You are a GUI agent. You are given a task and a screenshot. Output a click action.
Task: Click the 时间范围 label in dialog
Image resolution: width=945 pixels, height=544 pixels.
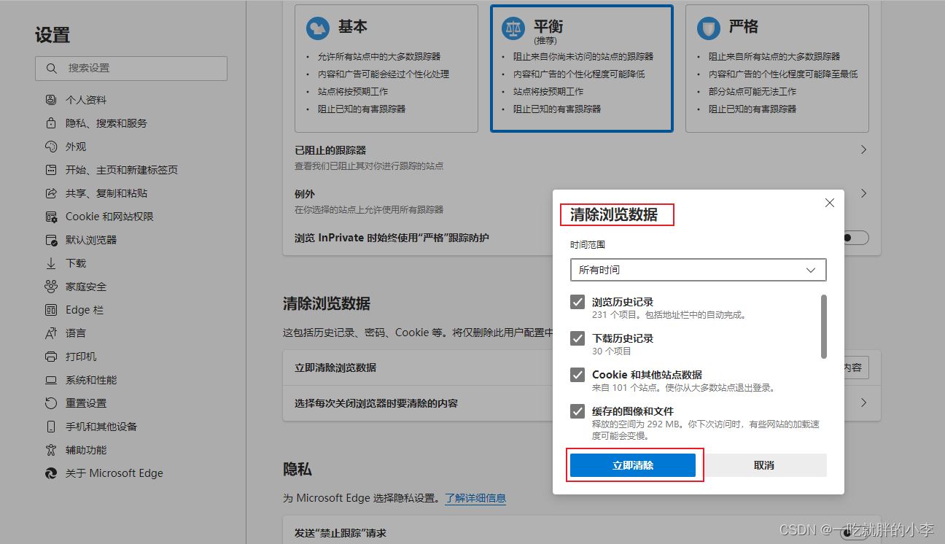pyautogui.click(x=588, y=245)
